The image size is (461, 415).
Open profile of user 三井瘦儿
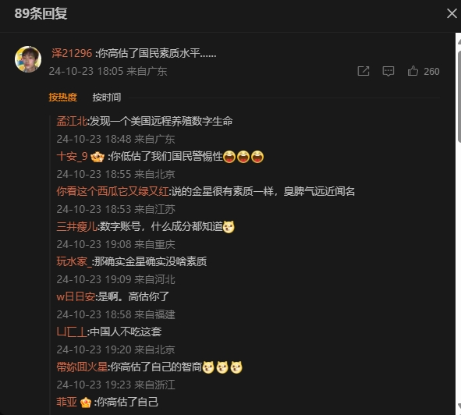(x=76, y=226)
